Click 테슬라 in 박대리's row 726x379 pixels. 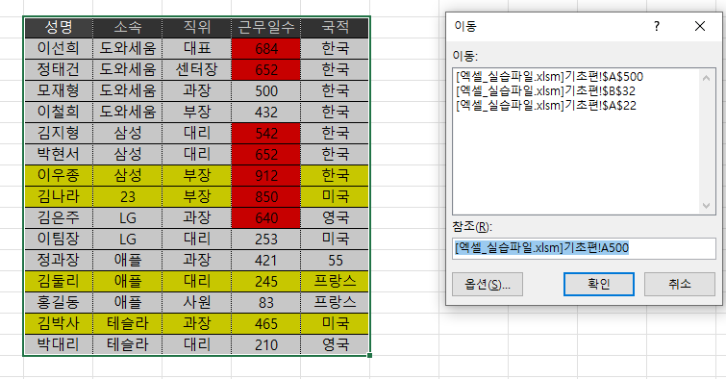(x=127, y=344)
